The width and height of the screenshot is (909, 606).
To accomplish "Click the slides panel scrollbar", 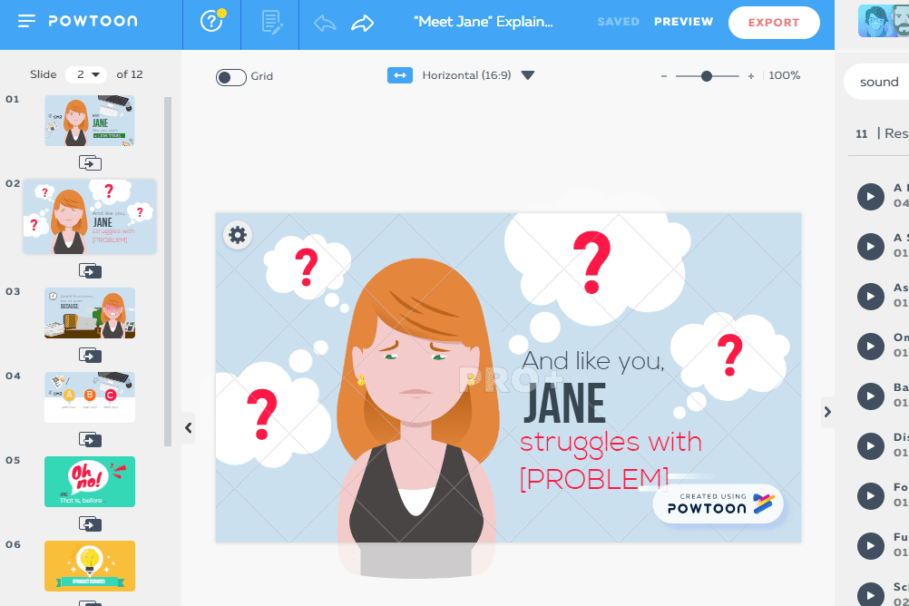I will pyautogui.click(x=168, y=271).
